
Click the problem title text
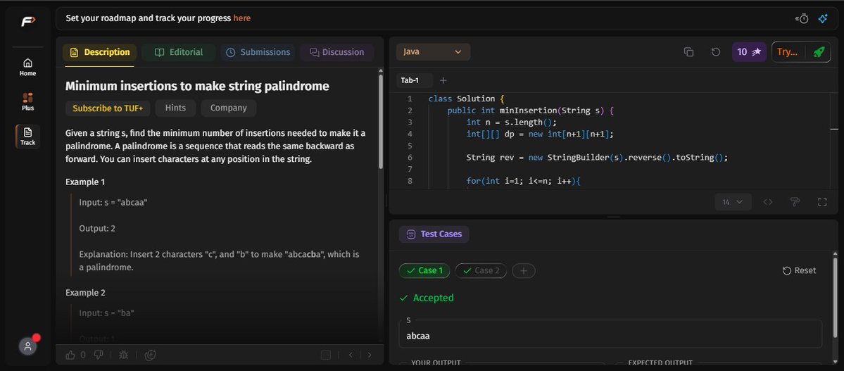pos(197,86)
